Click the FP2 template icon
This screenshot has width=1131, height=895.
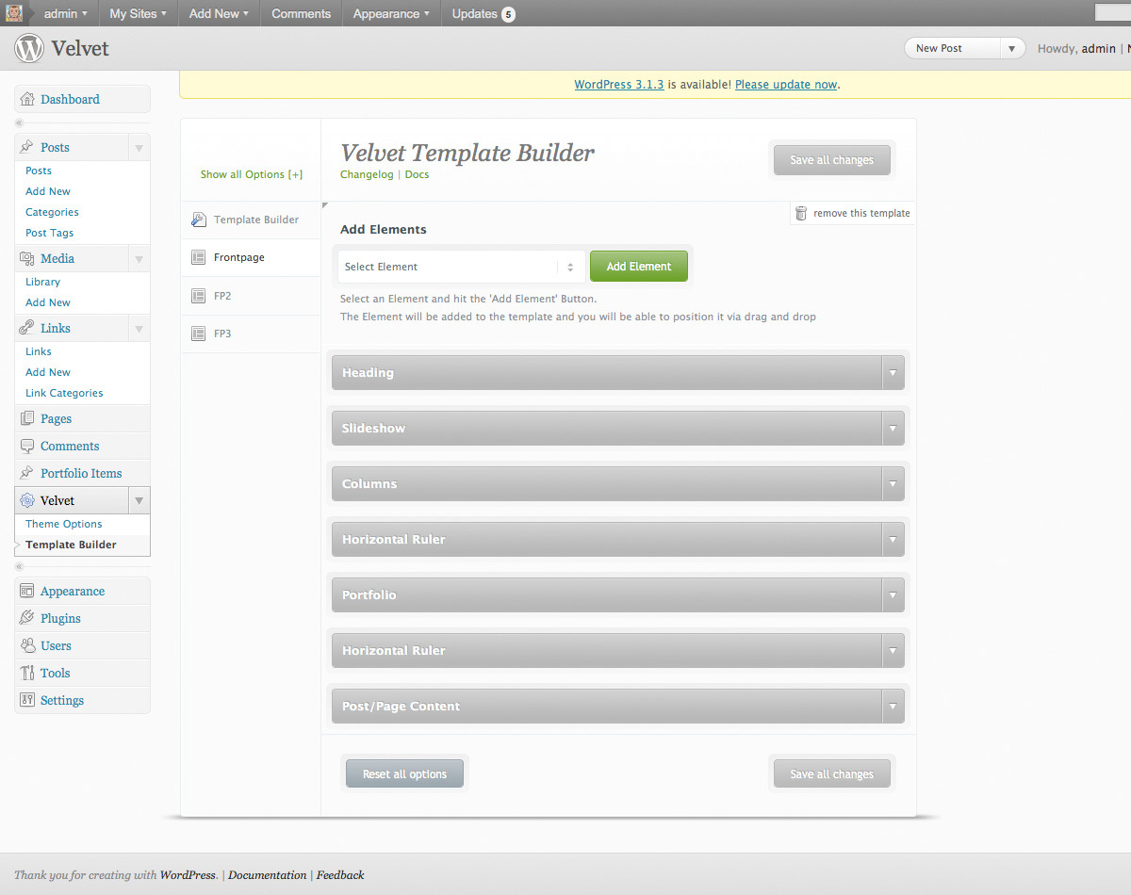pyautogui.click(x=199, y=296)
